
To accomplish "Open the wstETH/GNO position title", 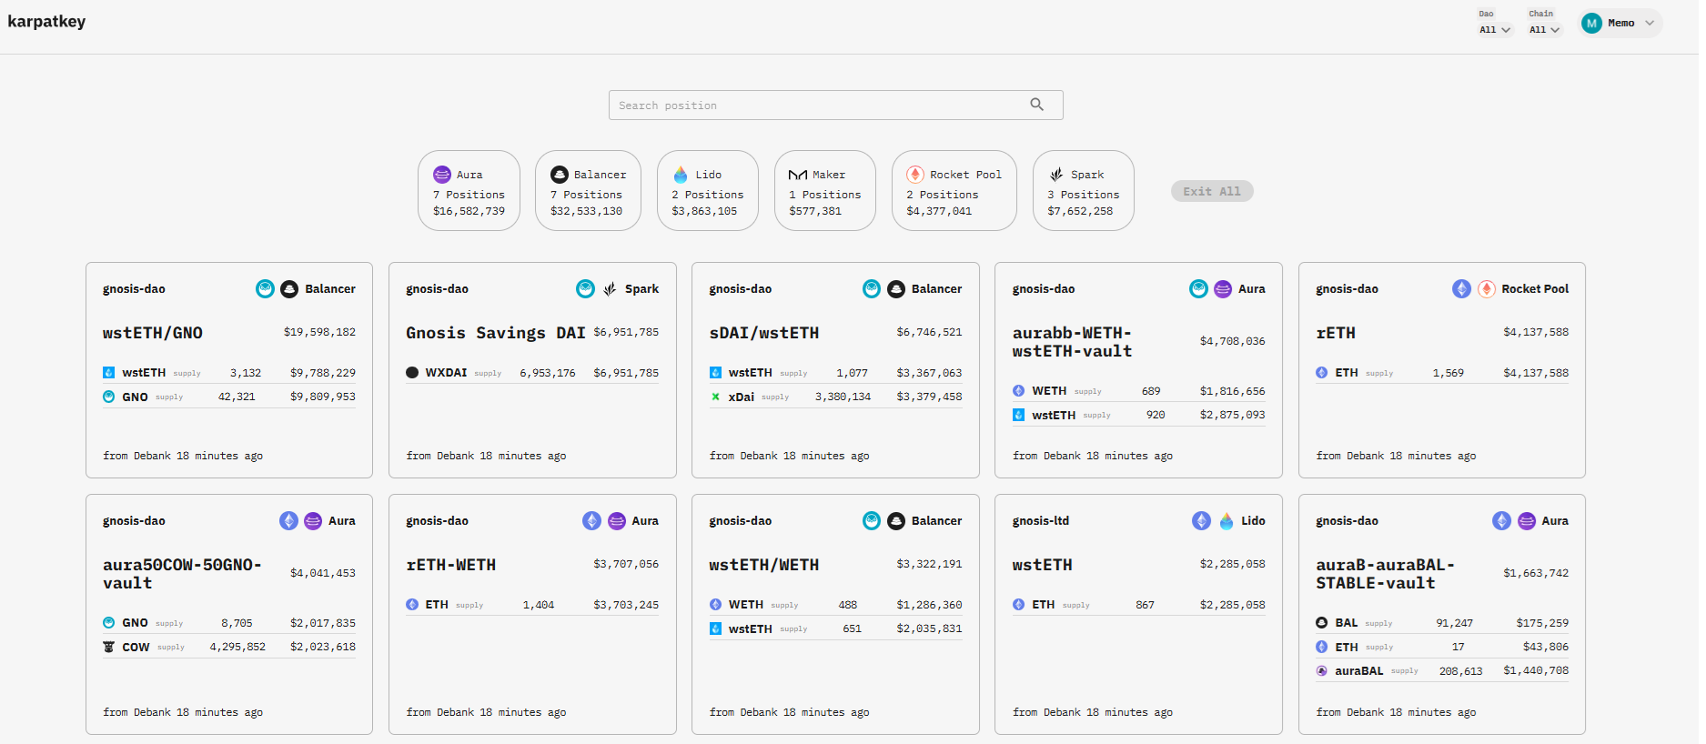I will (153, 333).
